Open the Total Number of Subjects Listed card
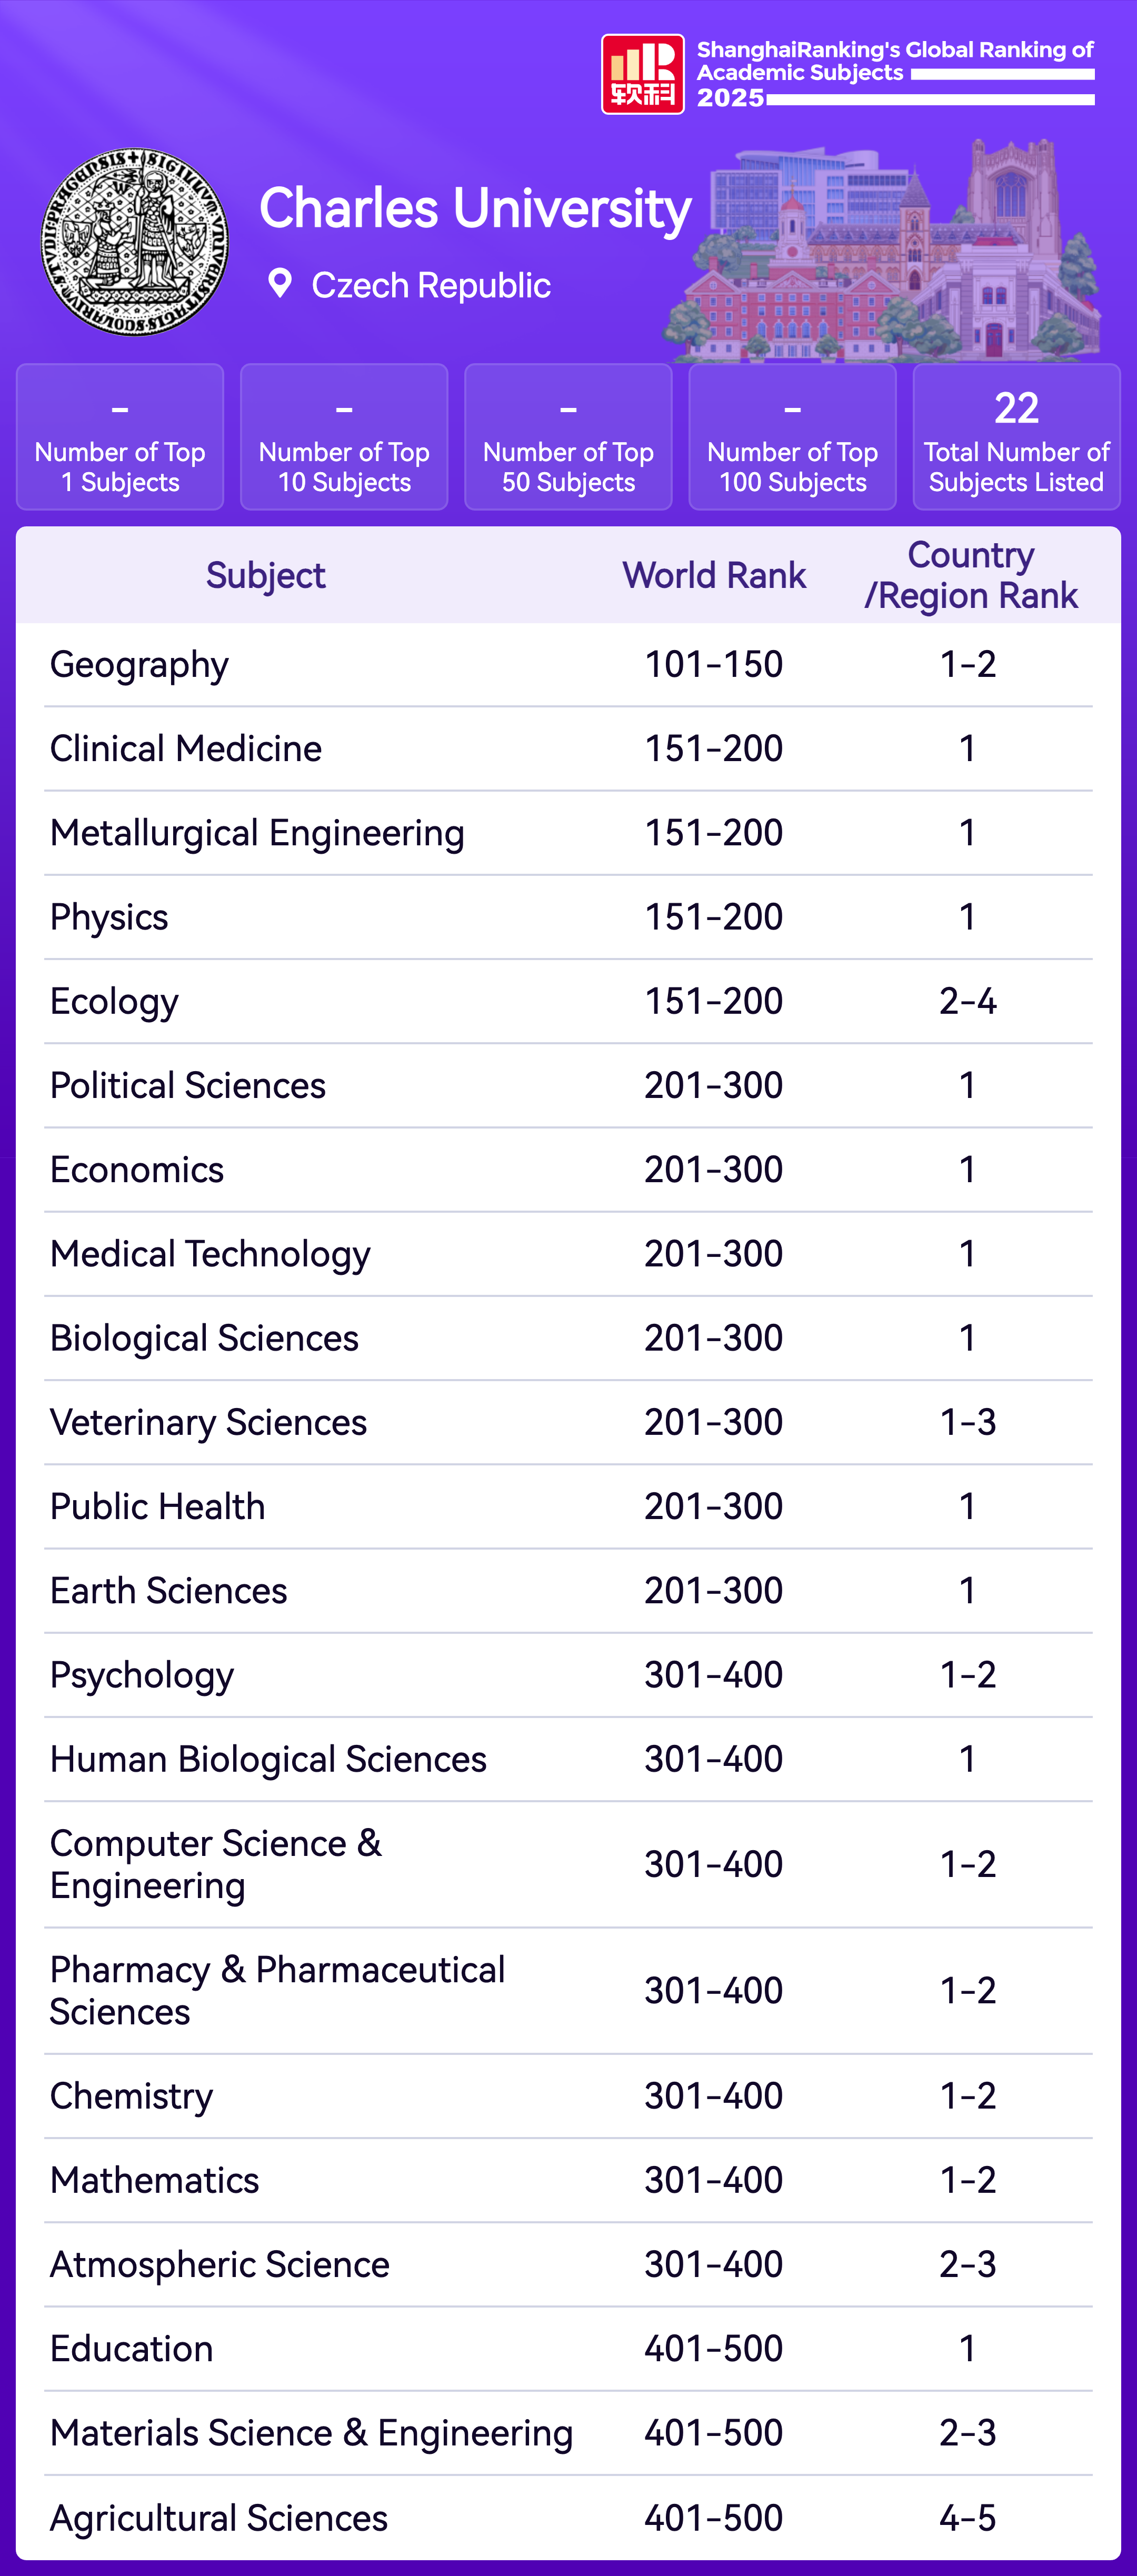The width and height of the screenshot is (1137, 2576). [x=1016, y=437]
